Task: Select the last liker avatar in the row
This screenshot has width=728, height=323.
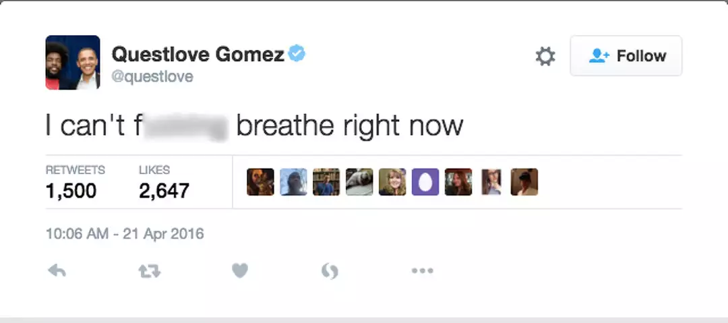Action: tap(524, 182)
